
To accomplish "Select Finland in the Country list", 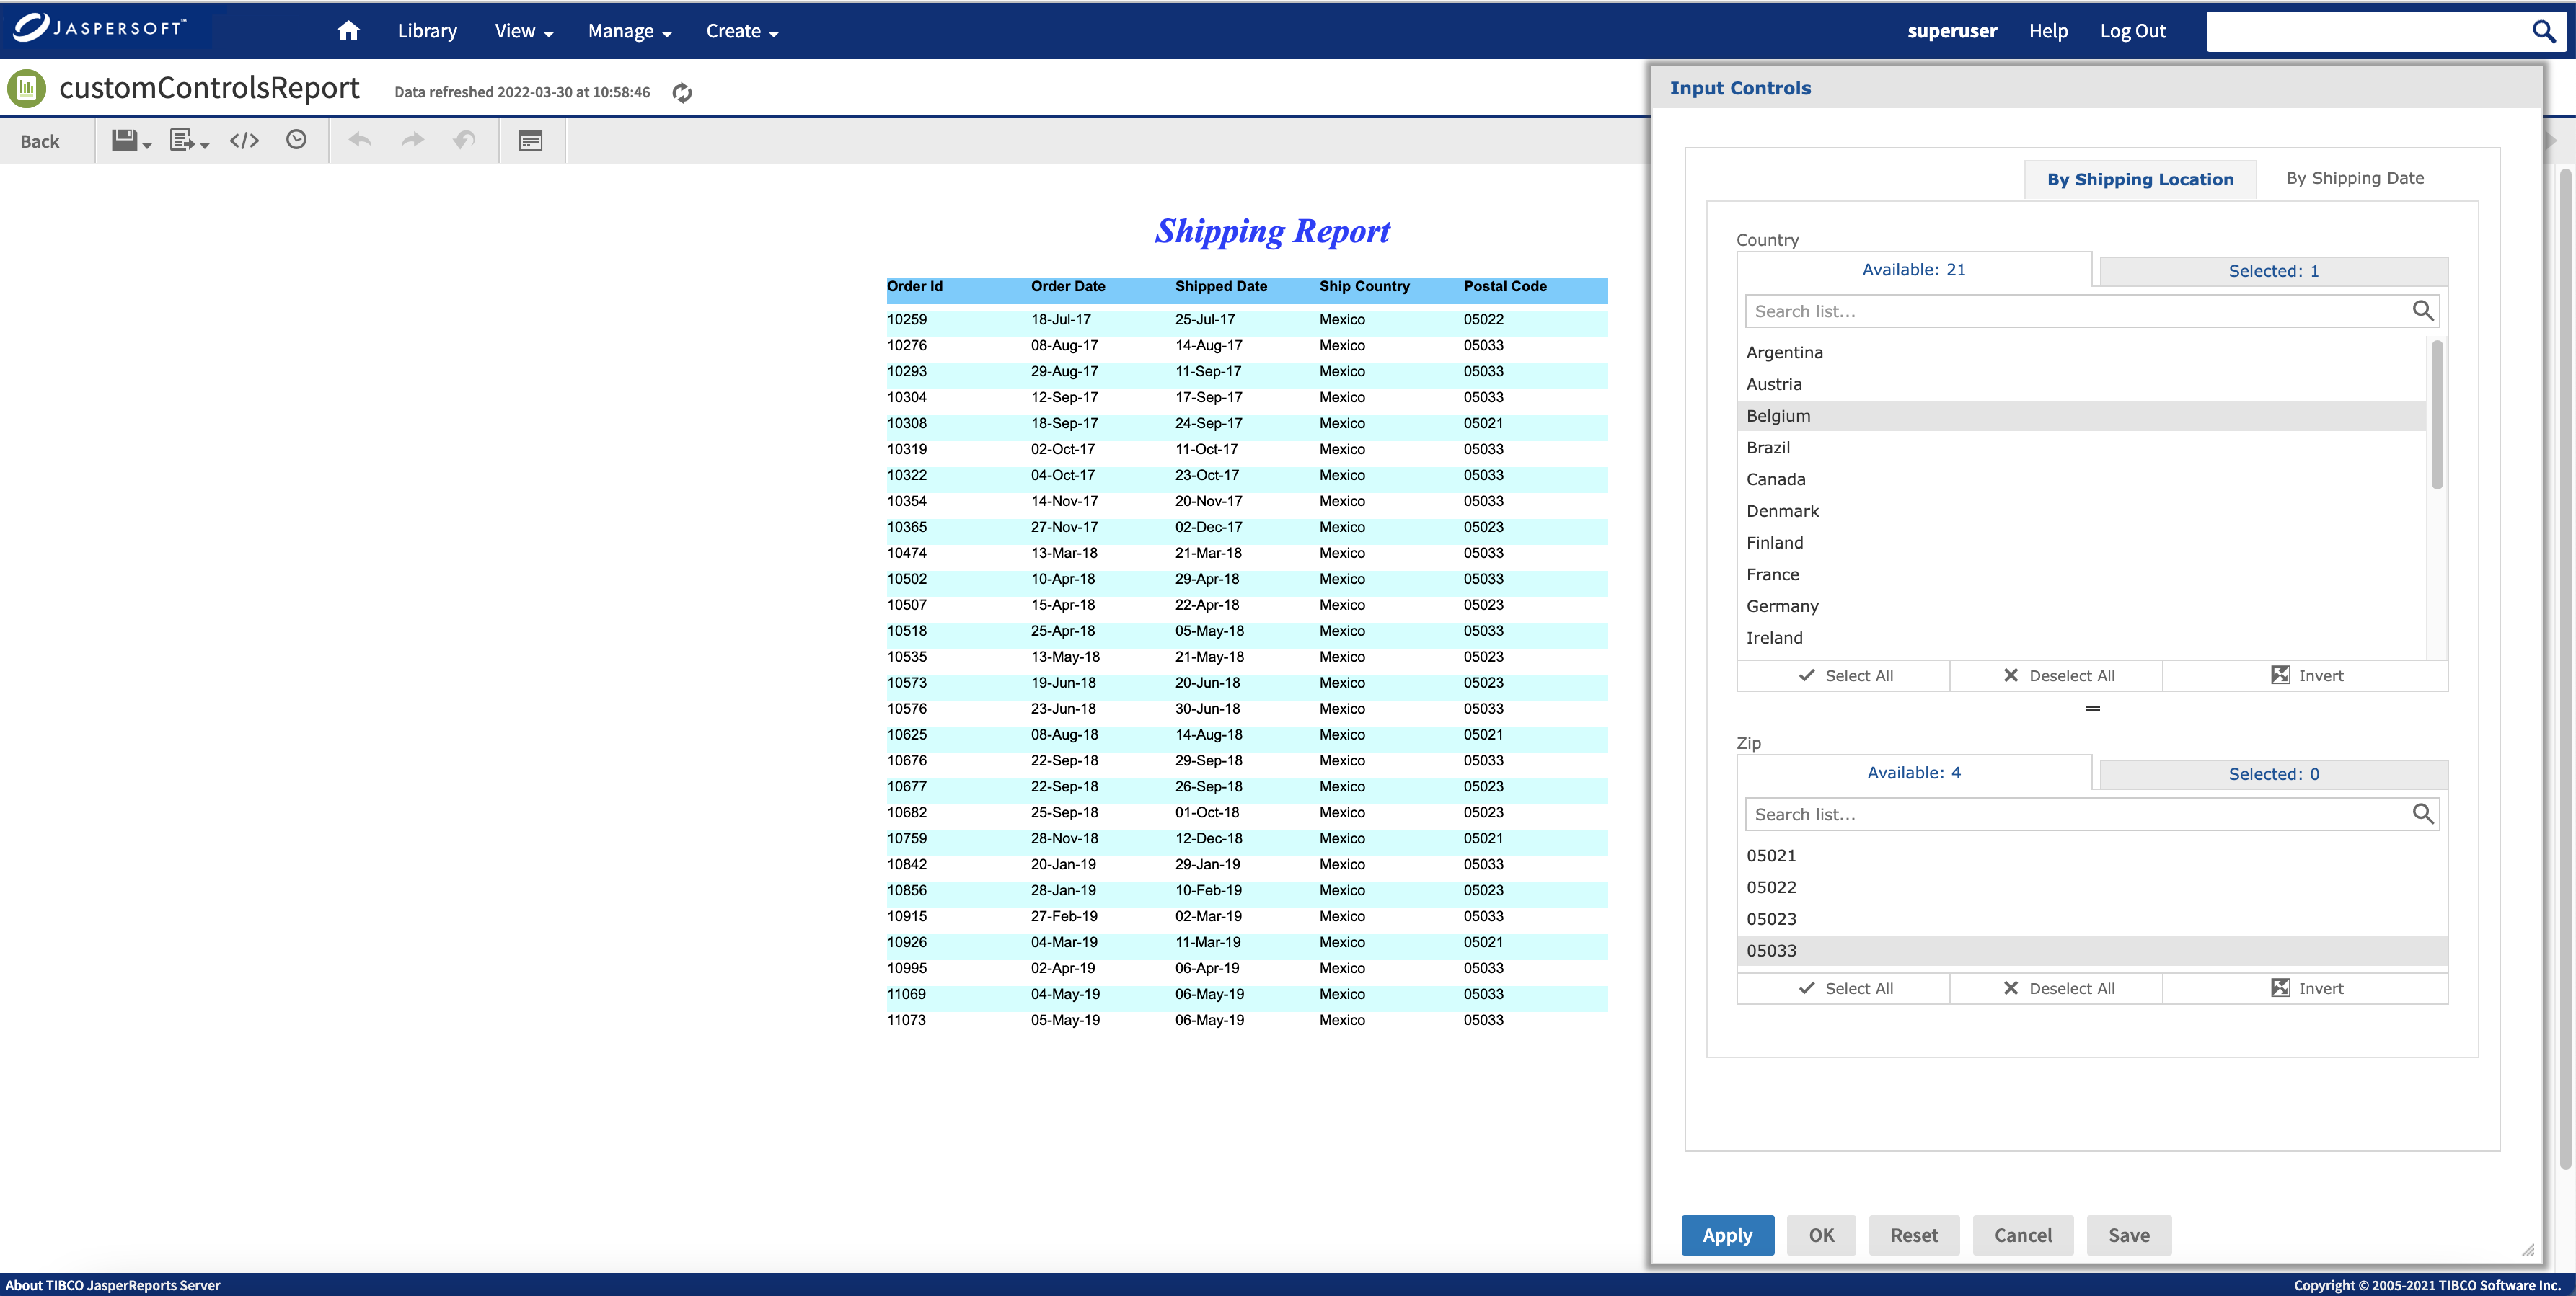I will coord(2082,543).
